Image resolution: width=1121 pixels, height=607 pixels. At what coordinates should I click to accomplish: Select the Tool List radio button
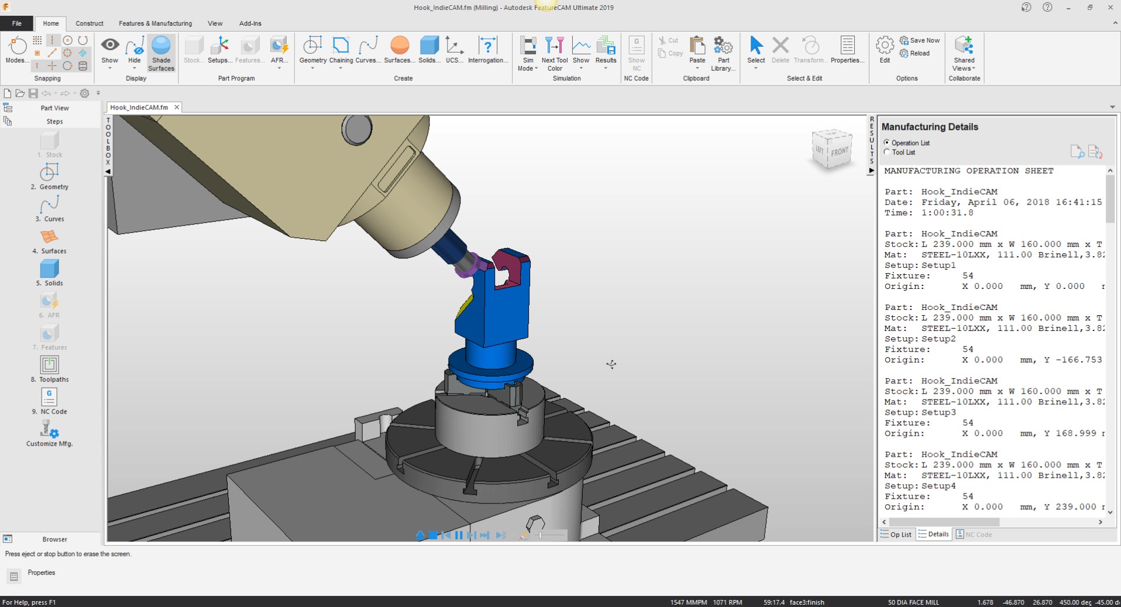coord(887,152)
